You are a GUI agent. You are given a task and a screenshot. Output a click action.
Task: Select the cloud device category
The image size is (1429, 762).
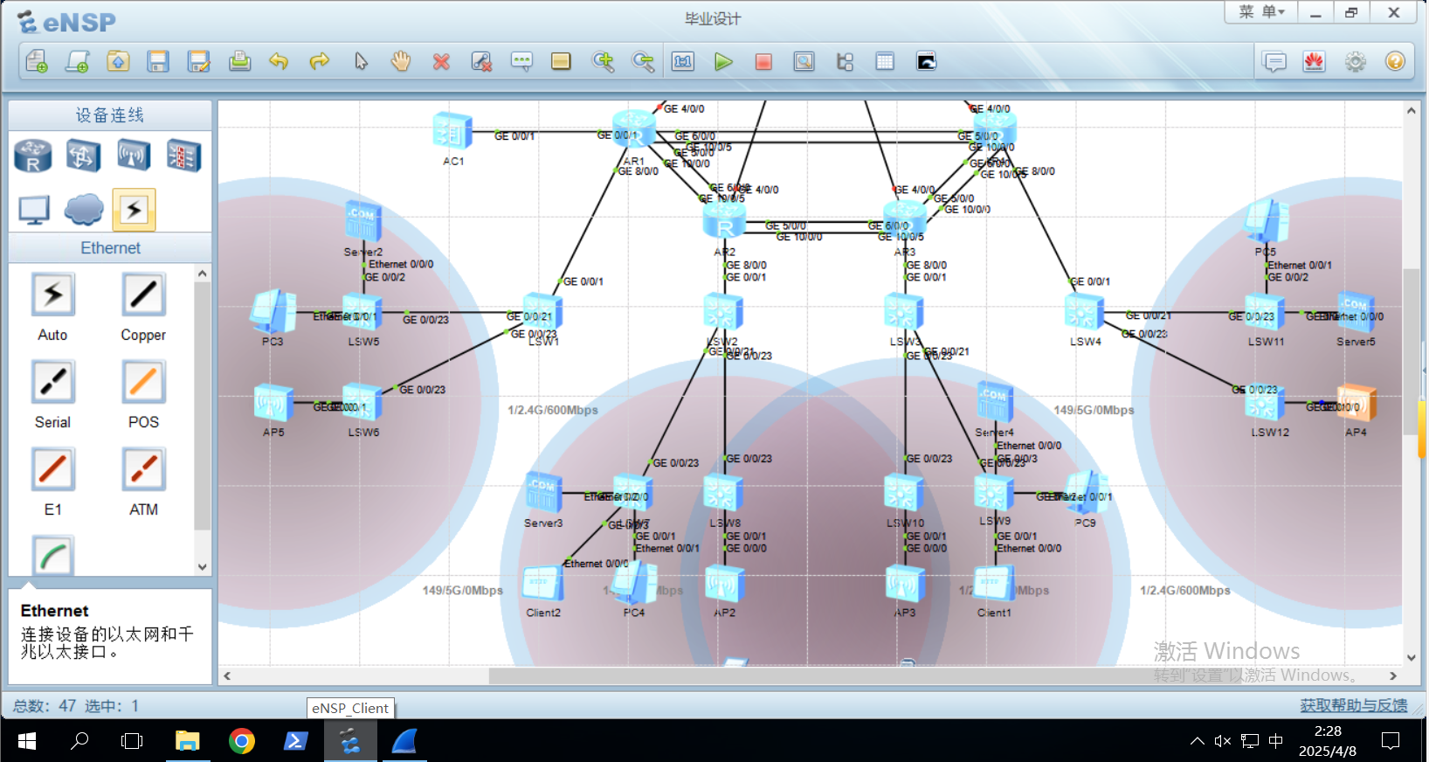pyautogui.click(x=84, y=210)
